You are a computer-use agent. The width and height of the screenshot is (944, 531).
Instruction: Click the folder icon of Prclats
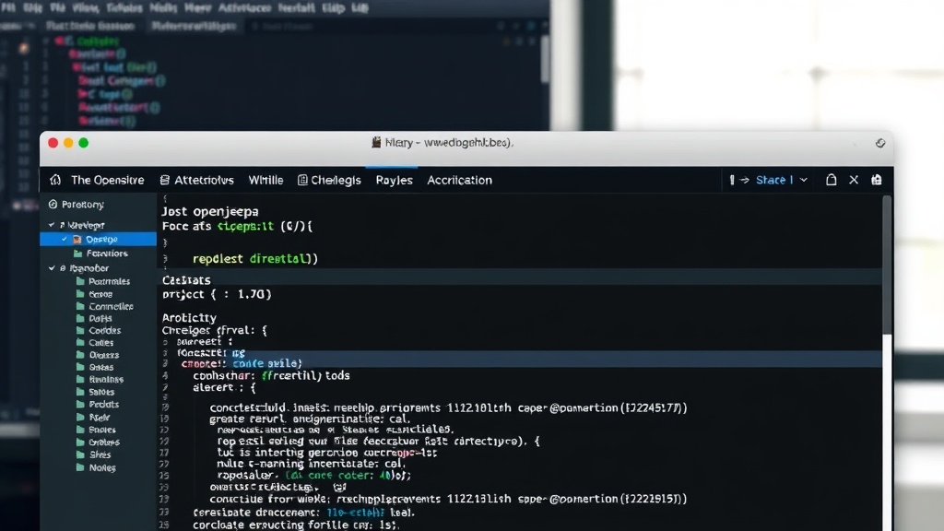click(x=80, y=404)
